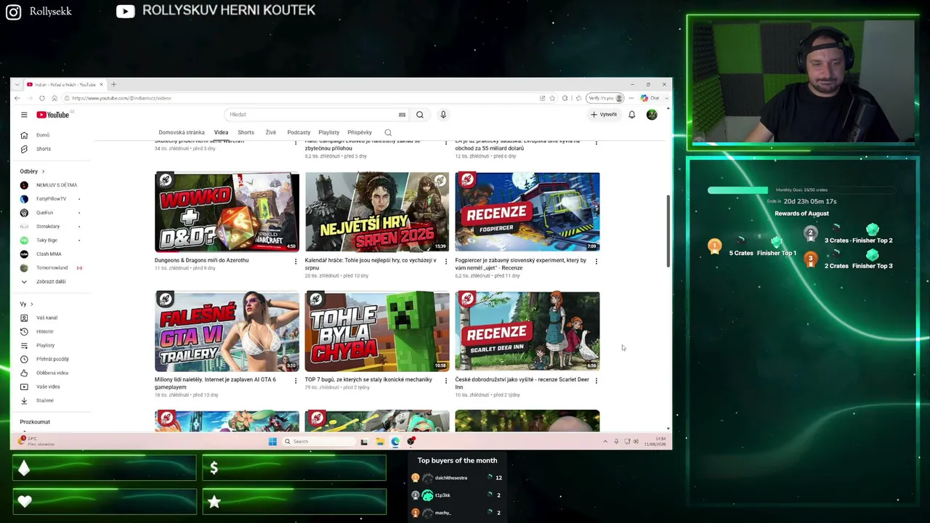
Task: Open options for Kalendář hráče video
Action: pos(446,261)
